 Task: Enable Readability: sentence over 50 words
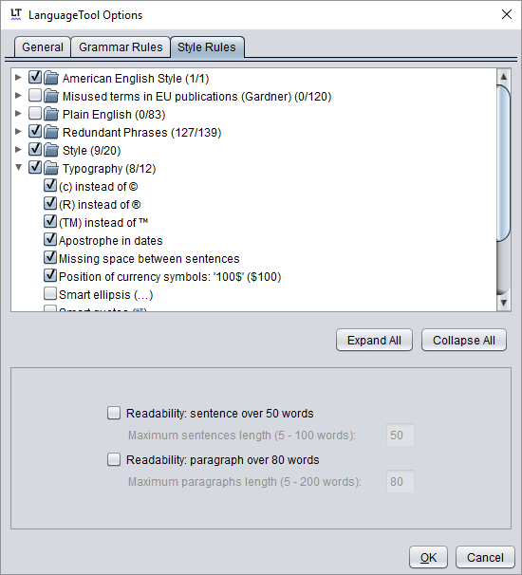pyautogui.click(x=114, y=413)
